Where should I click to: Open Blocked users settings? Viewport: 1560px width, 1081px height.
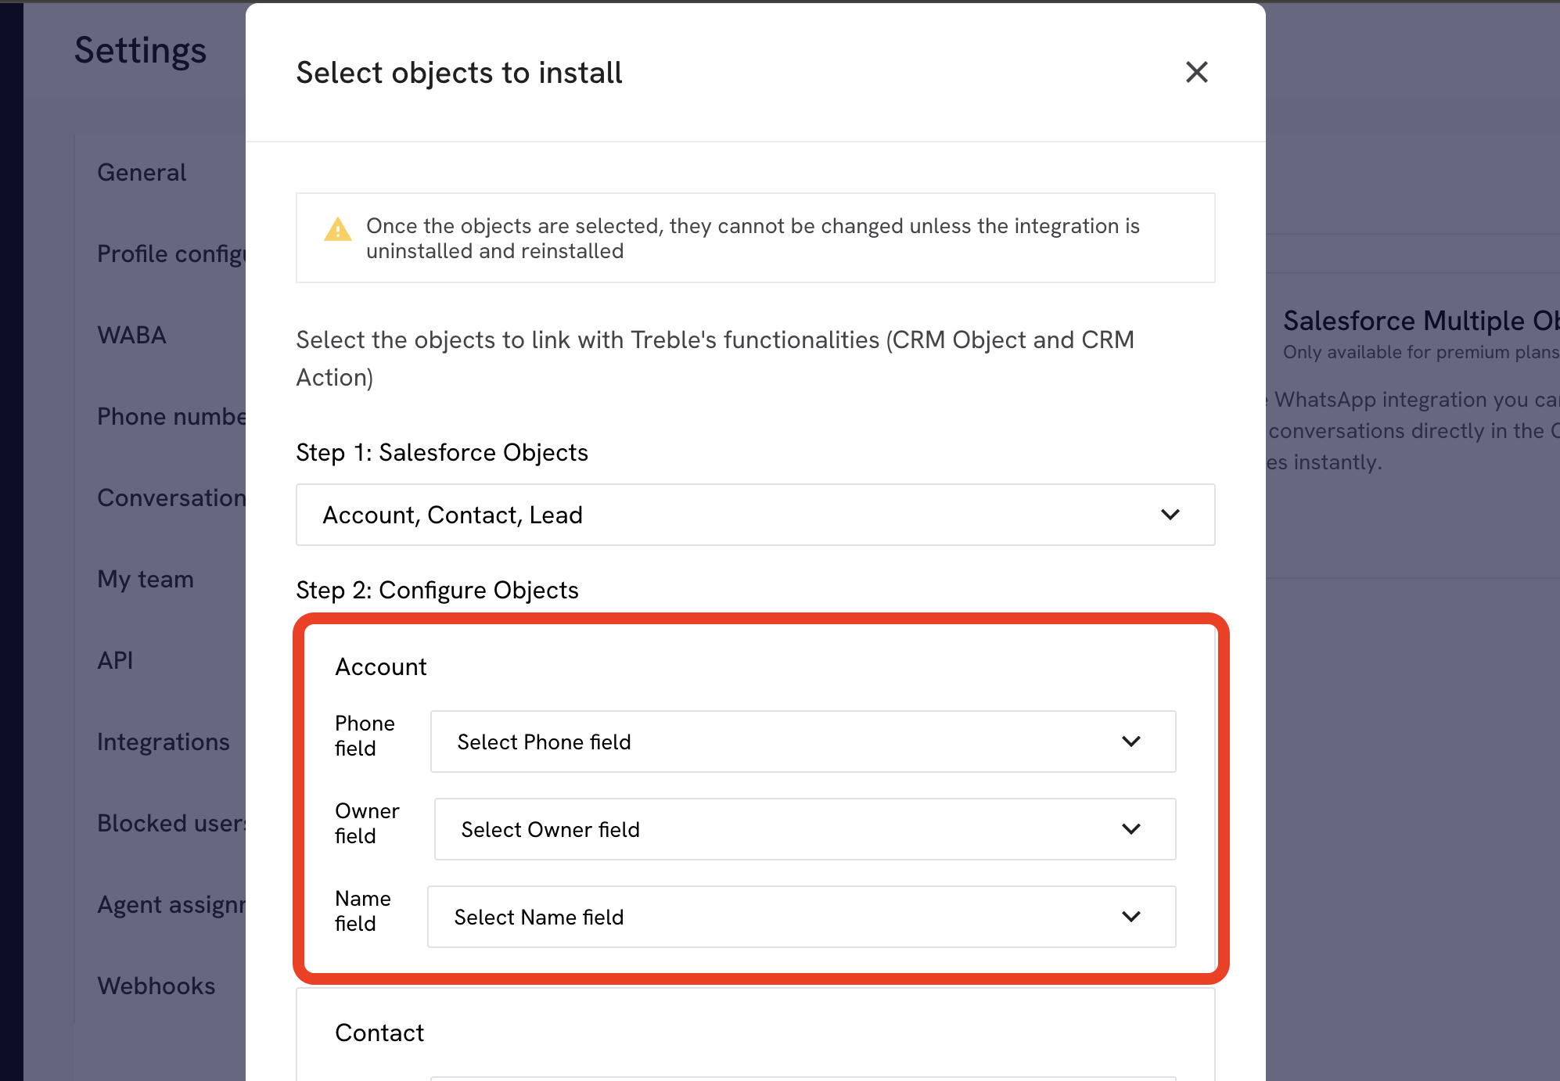click(x=171, y=823)
